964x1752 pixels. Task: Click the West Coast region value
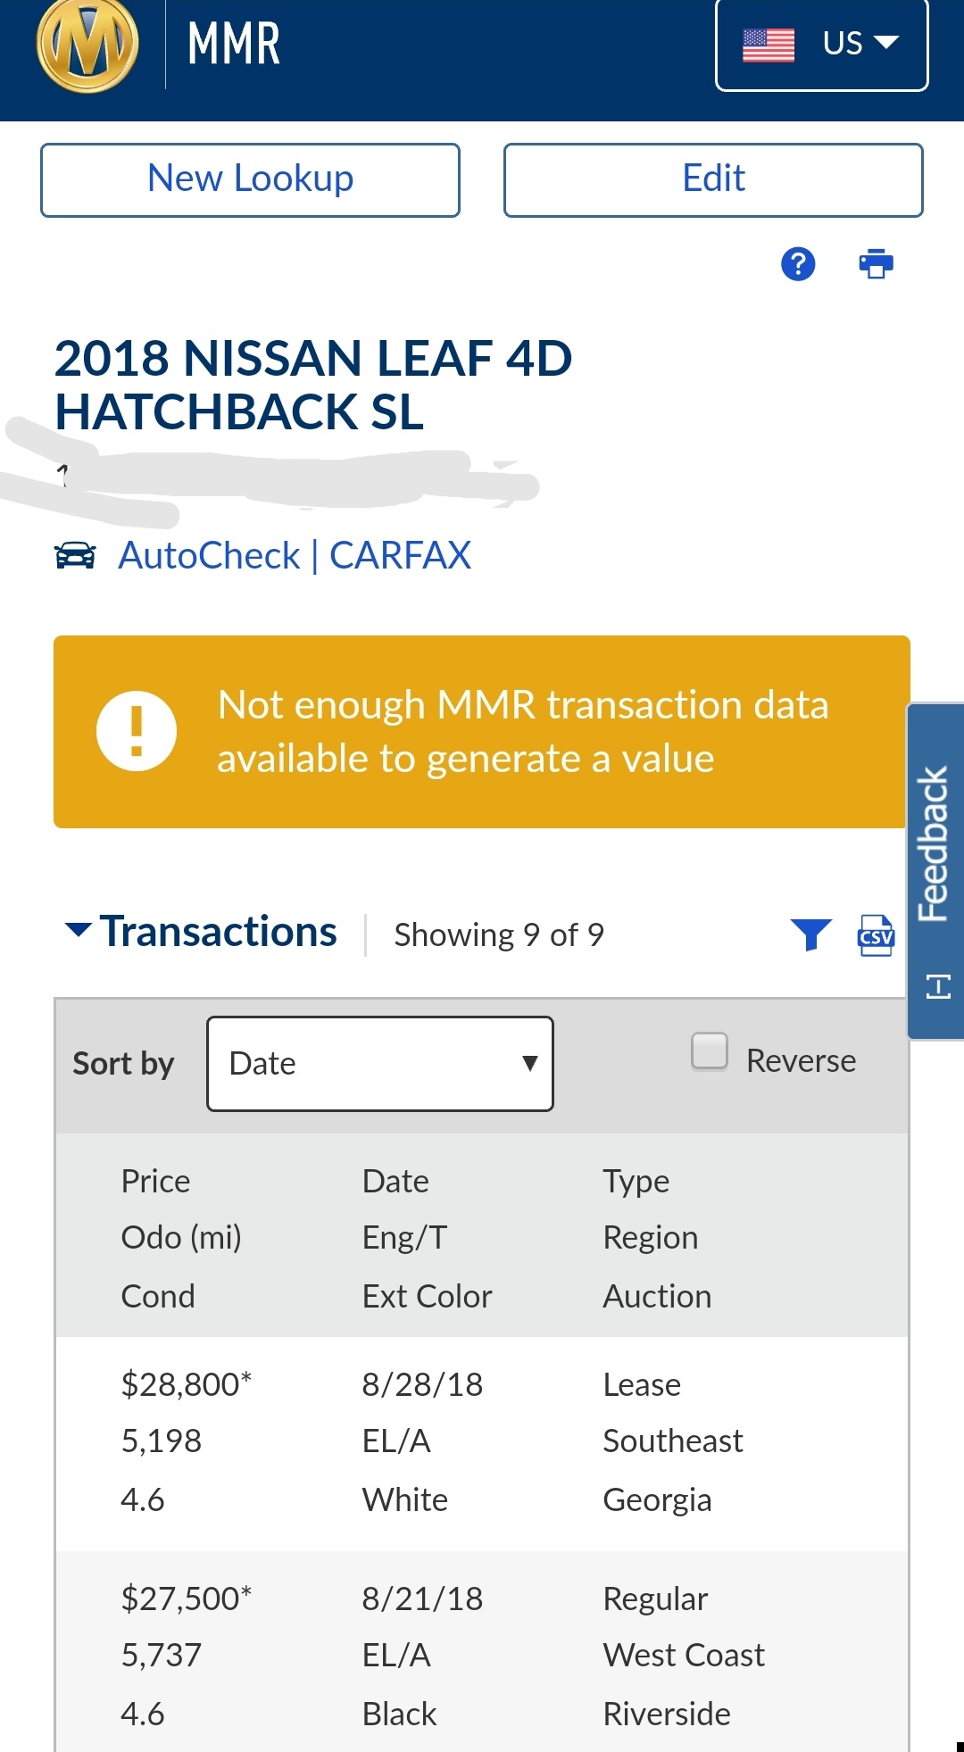tap(685, 1655)
